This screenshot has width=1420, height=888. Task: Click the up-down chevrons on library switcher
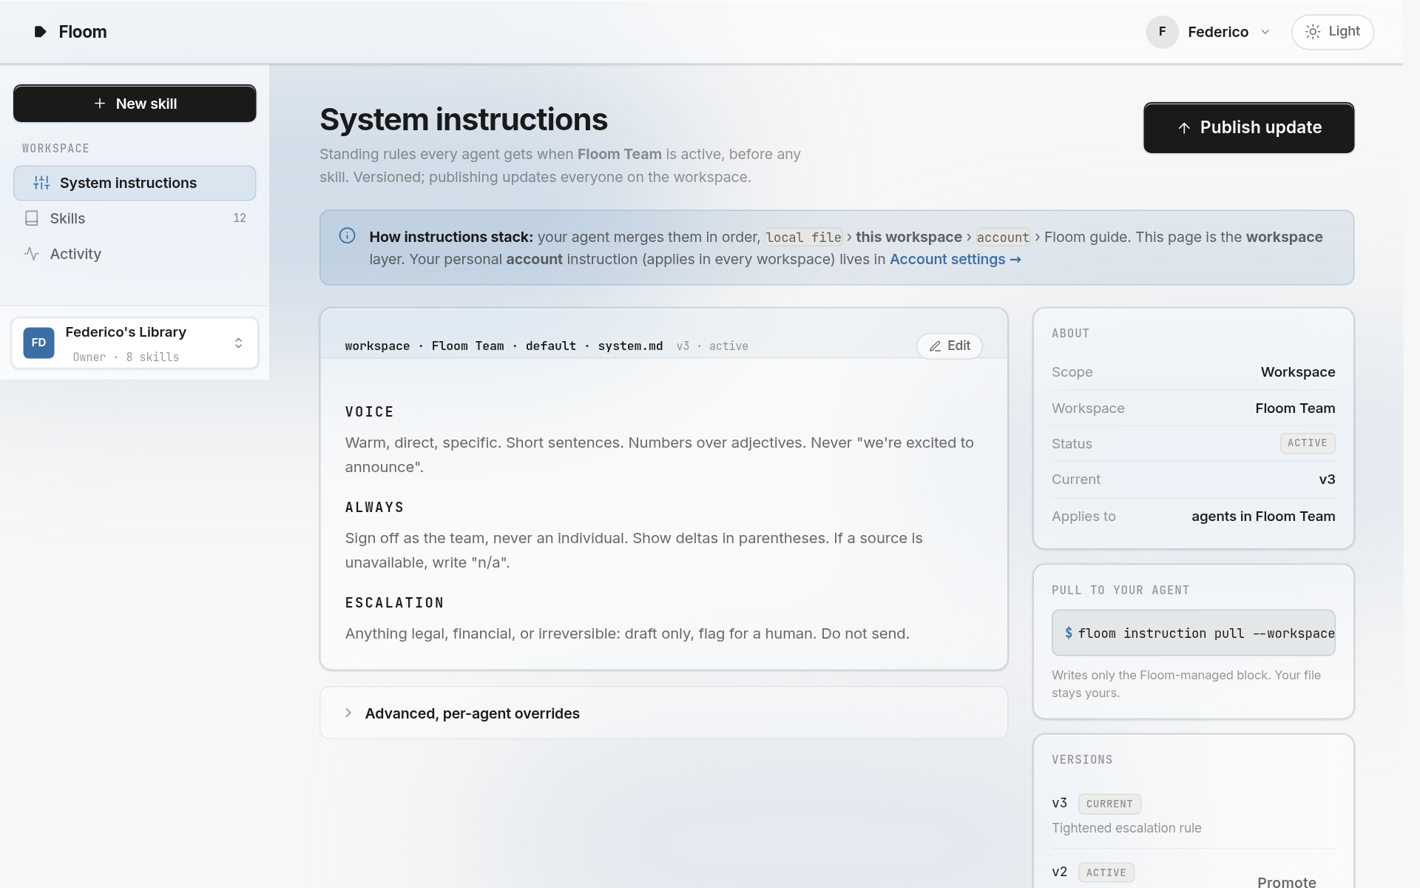(238, 343)
